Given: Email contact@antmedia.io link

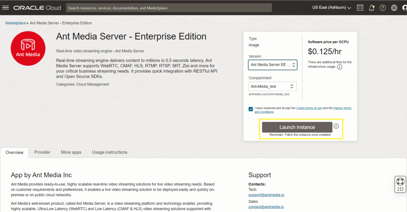Looking at the screenshot, I should [x=266, y=207].
